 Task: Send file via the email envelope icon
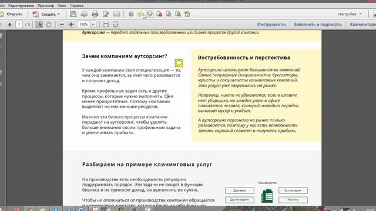116,14
